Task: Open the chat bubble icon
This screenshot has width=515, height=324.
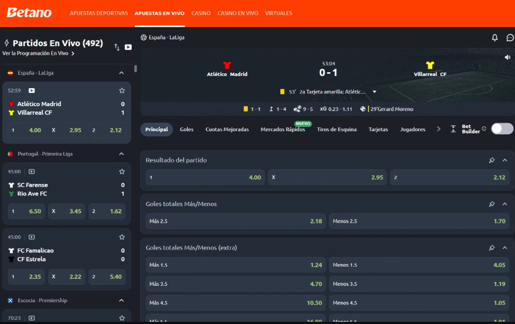Action: (510, 38)
